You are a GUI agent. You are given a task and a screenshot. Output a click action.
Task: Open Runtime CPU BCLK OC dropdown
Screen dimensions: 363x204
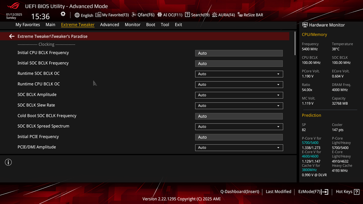[x=239, y=85]
